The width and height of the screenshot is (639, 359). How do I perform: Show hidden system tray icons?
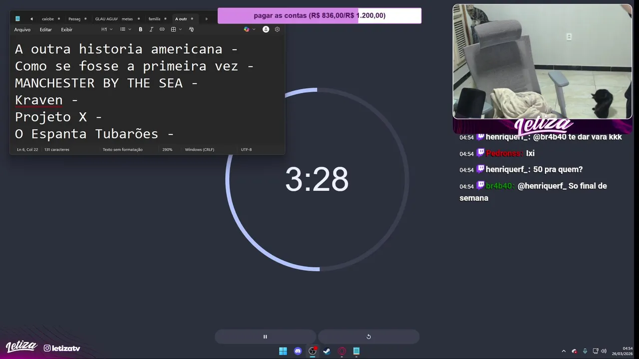tap(564, 351)
